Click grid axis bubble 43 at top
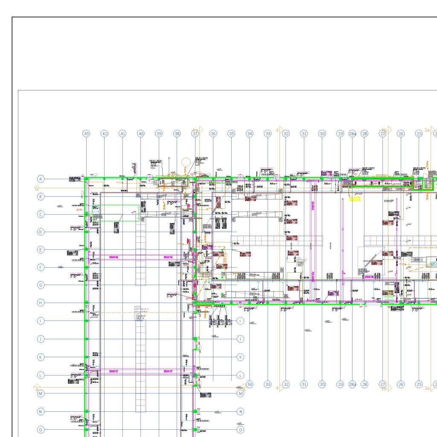This screenshot has width=437, height=437. 87,134
